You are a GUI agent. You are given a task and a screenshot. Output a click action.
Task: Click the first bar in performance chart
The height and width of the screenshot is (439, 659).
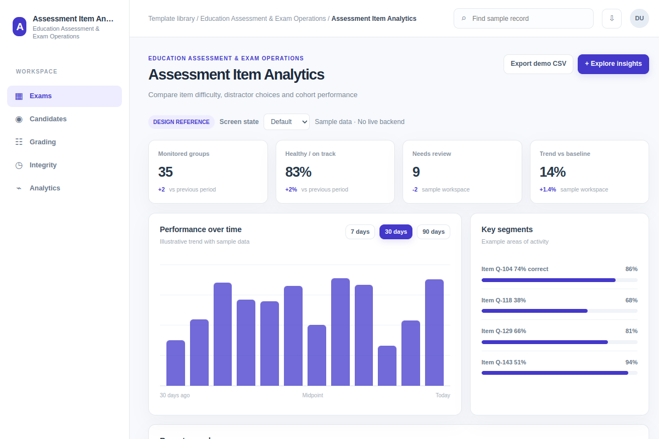(176, 363)
